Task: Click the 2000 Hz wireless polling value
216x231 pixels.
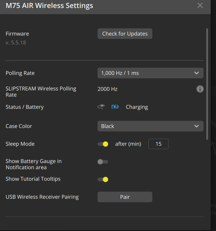Action: [107, 89]
